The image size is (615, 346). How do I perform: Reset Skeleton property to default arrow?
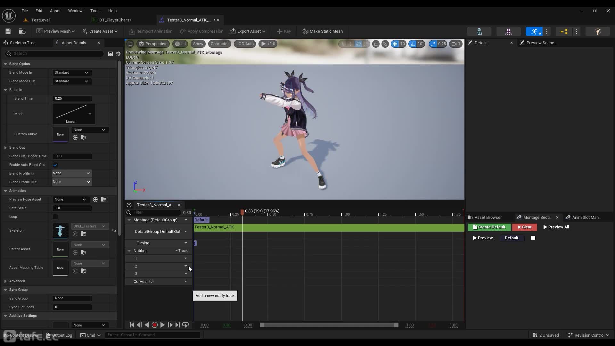[x=114, y=230]
